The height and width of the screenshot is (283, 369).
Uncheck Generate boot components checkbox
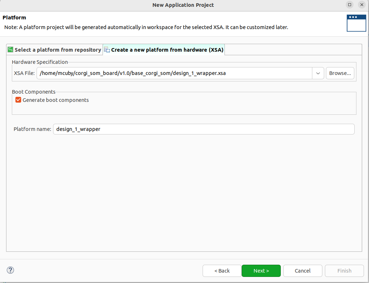tap(18, 100)
